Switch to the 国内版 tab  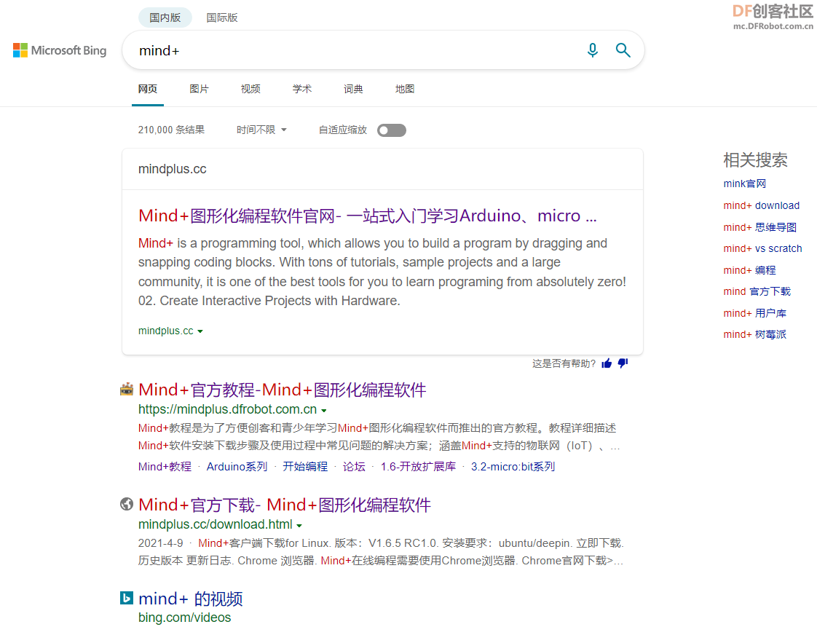pyautogui.click(x=165, y=17)
